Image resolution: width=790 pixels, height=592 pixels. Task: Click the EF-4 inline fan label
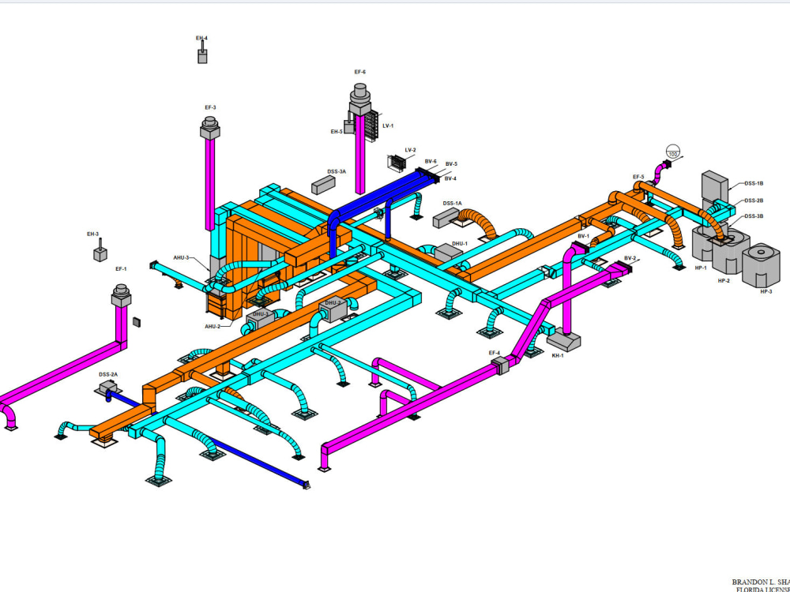pyautogui.click(x=495, y=353)
